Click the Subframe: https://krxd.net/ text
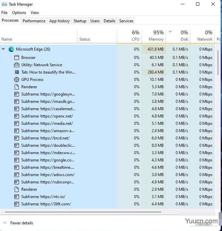 point(46,138)
